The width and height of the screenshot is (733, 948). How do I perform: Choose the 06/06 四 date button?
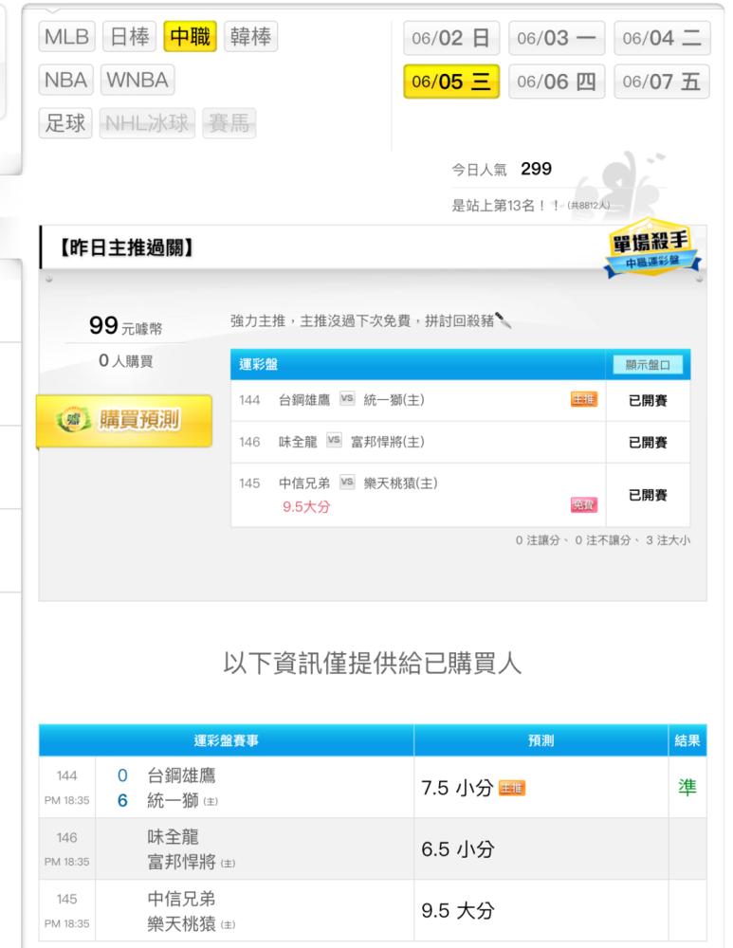tap(557, 81)
